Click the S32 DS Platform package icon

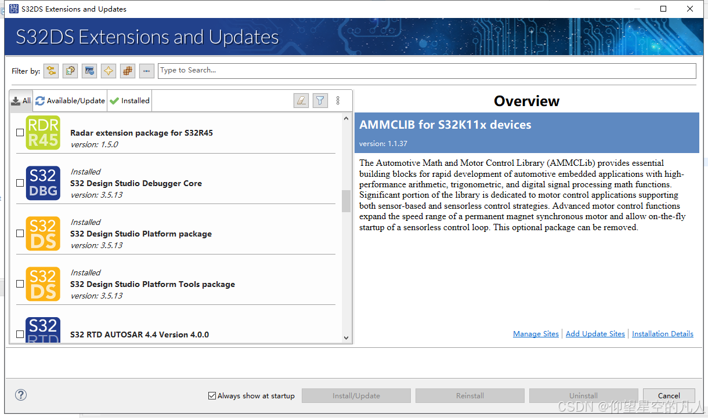point(43,234)
